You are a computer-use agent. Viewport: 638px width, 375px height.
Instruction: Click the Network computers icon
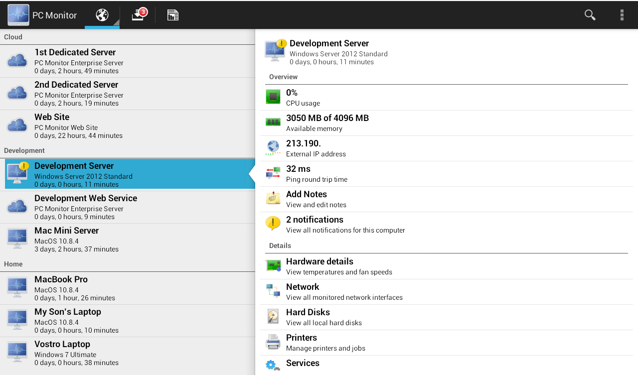[273, 291]
